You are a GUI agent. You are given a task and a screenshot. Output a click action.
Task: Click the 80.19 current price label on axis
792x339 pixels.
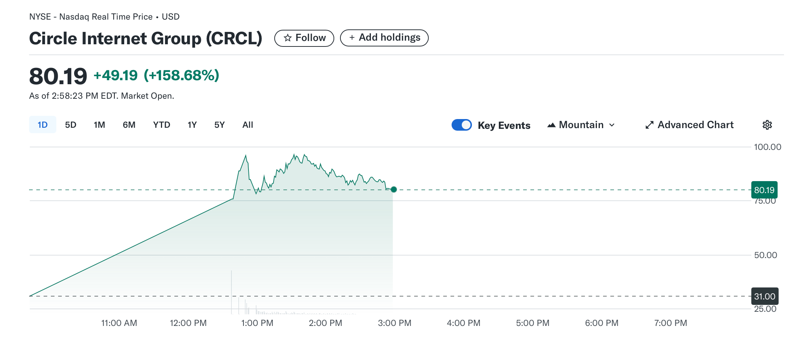[x=764, y=190]
